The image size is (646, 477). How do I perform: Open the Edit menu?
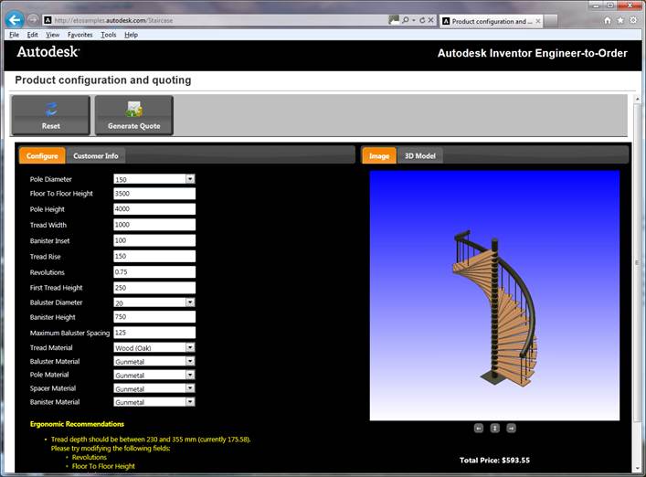[32, 35]
